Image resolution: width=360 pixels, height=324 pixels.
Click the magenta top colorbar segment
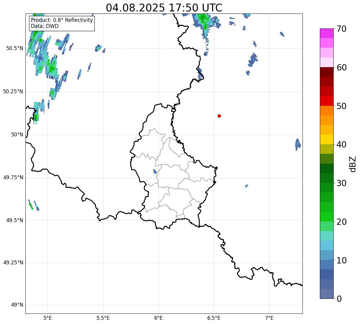[x=326, y=33]
